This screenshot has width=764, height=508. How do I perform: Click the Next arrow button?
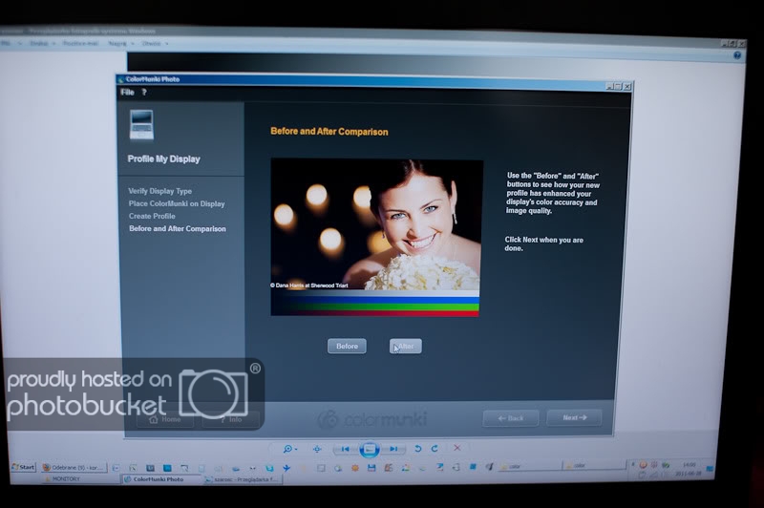(574, 418)
